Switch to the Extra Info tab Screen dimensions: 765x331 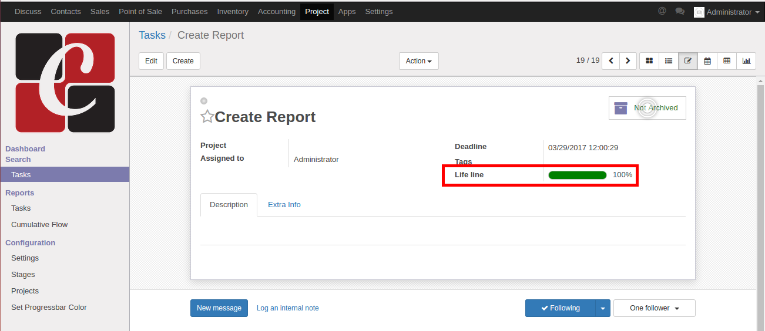point(284,205)
